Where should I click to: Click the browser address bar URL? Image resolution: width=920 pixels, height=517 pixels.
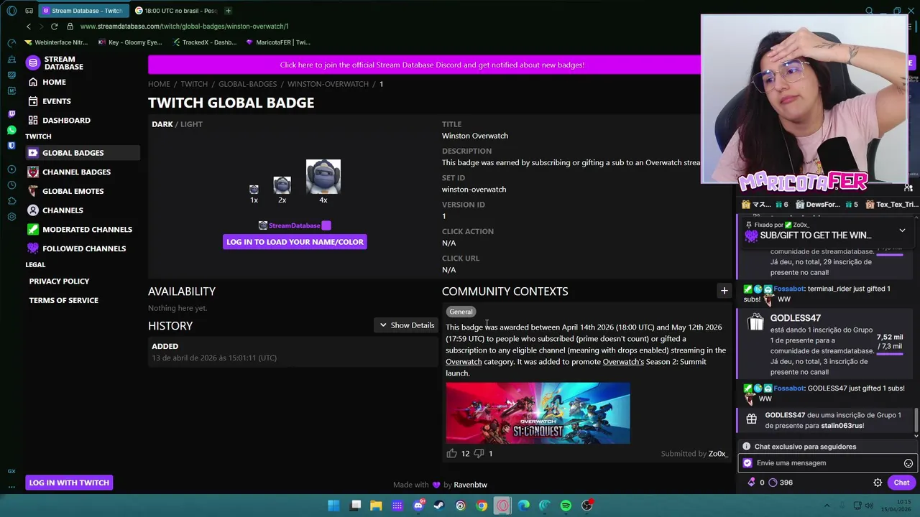click(184, 27)
